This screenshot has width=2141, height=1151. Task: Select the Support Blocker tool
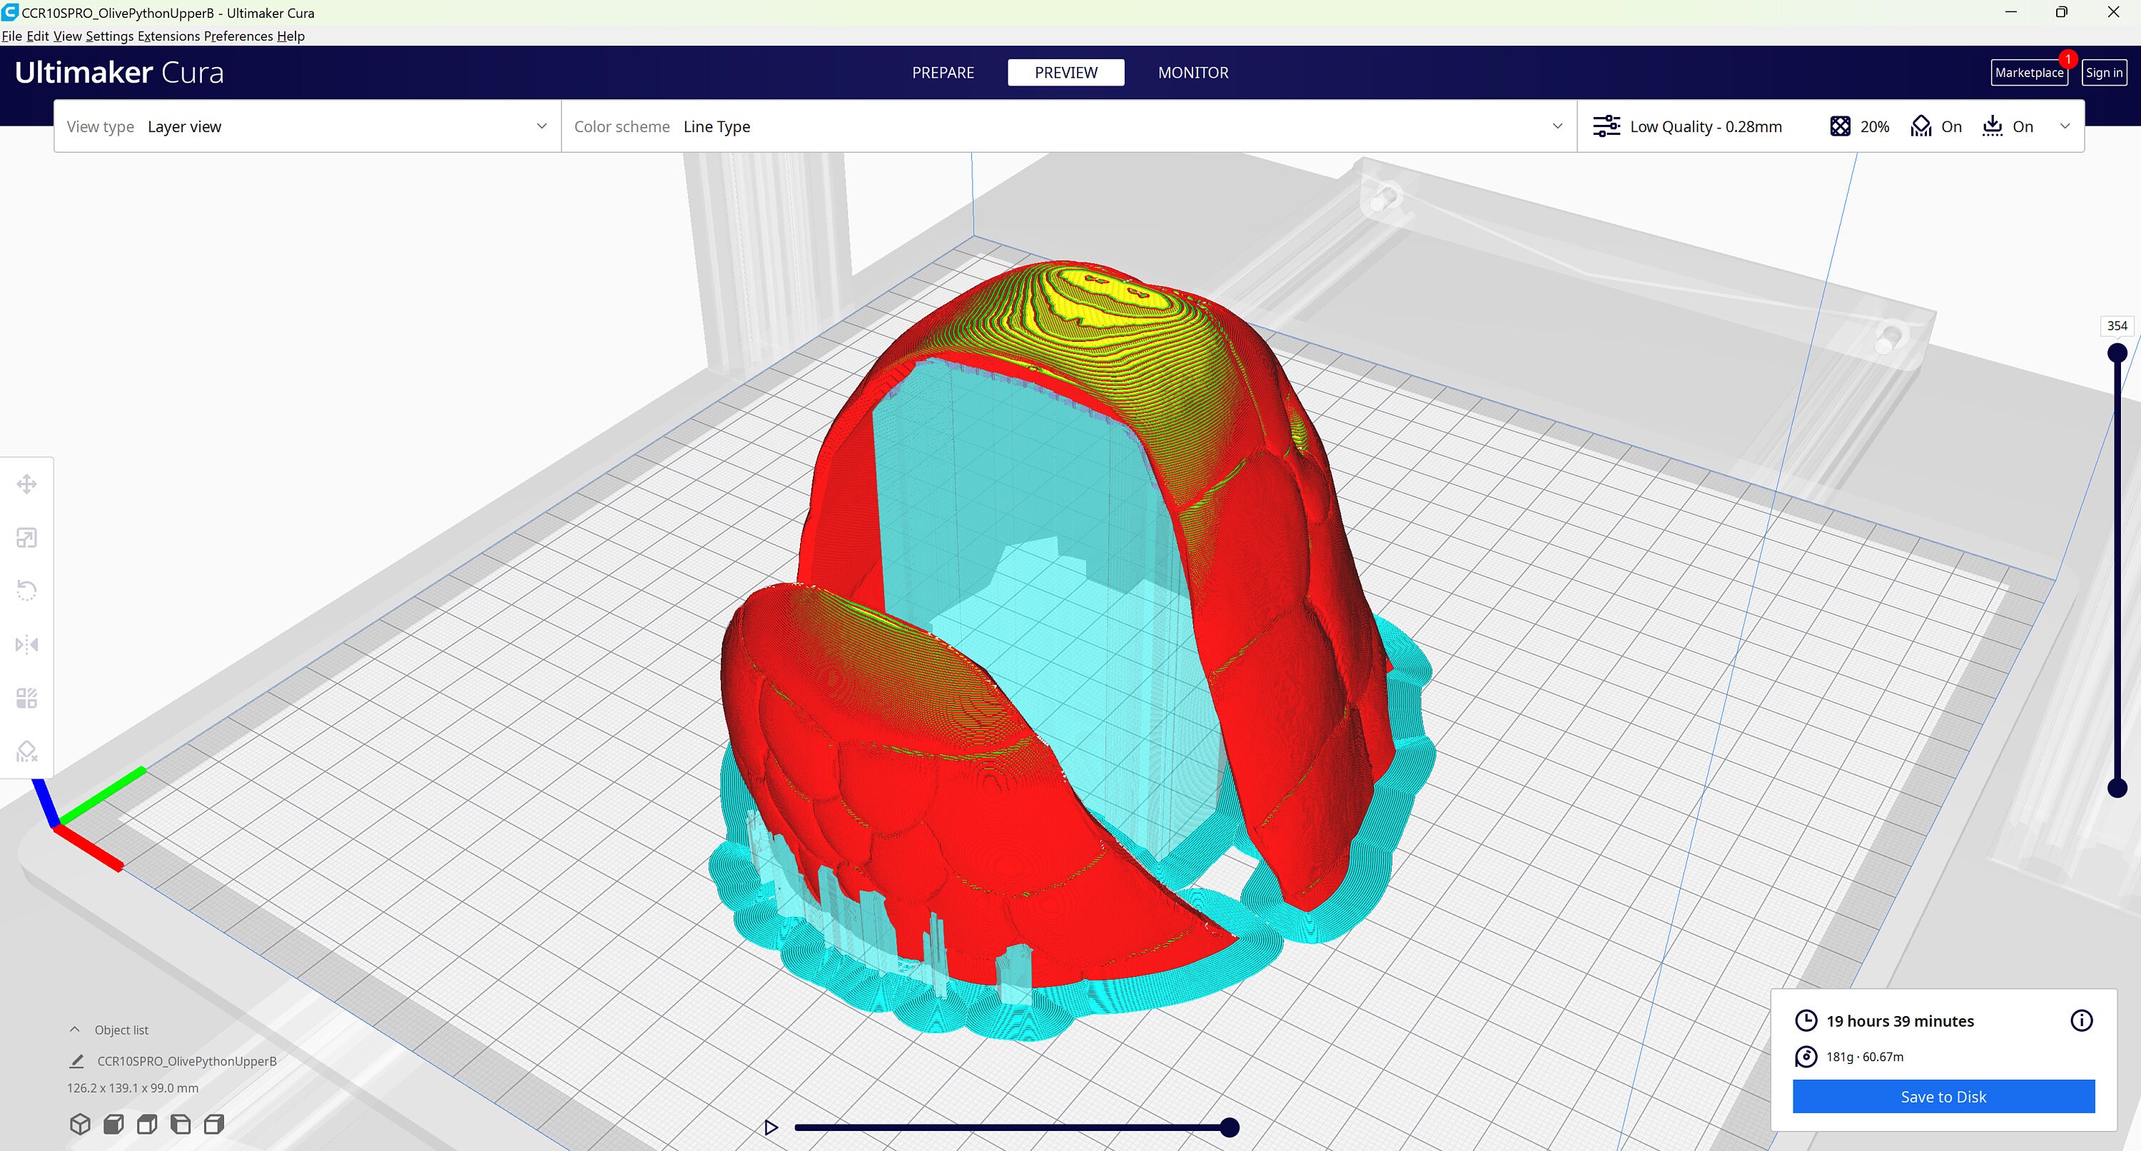[x=26, y=751]
